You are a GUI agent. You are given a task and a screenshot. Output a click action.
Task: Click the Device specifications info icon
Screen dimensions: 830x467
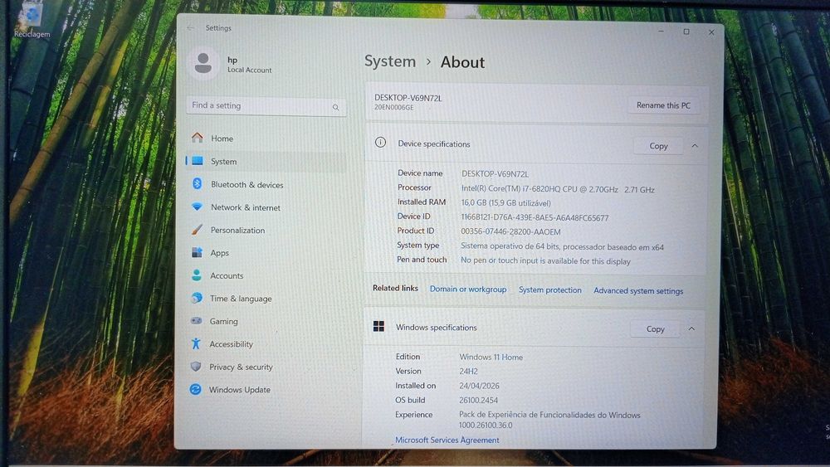coord(380,143)
